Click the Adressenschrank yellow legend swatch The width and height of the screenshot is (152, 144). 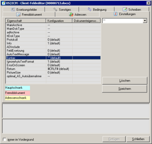(x=17, y=98)
